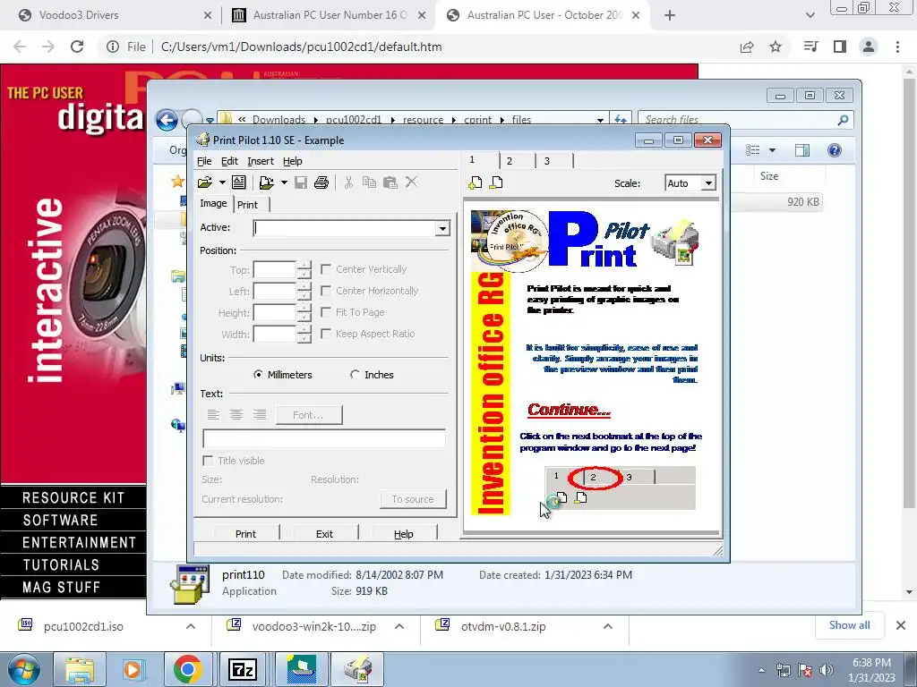
Task: Click the Help button at bottom
Action: [404, 534]
